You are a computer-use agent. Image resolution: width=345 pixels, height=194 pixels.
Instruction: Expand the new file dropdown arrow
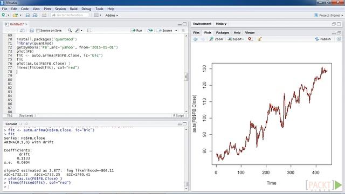pyautogui.click(x=9, y=15)
